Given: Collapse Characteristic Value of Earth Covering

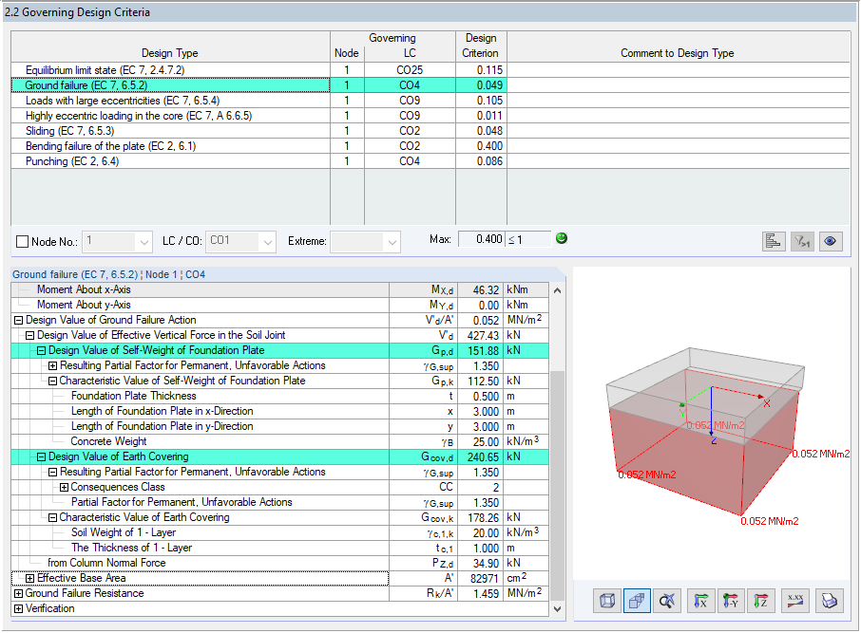Looking at the screenshot, I should coord(52,518).
